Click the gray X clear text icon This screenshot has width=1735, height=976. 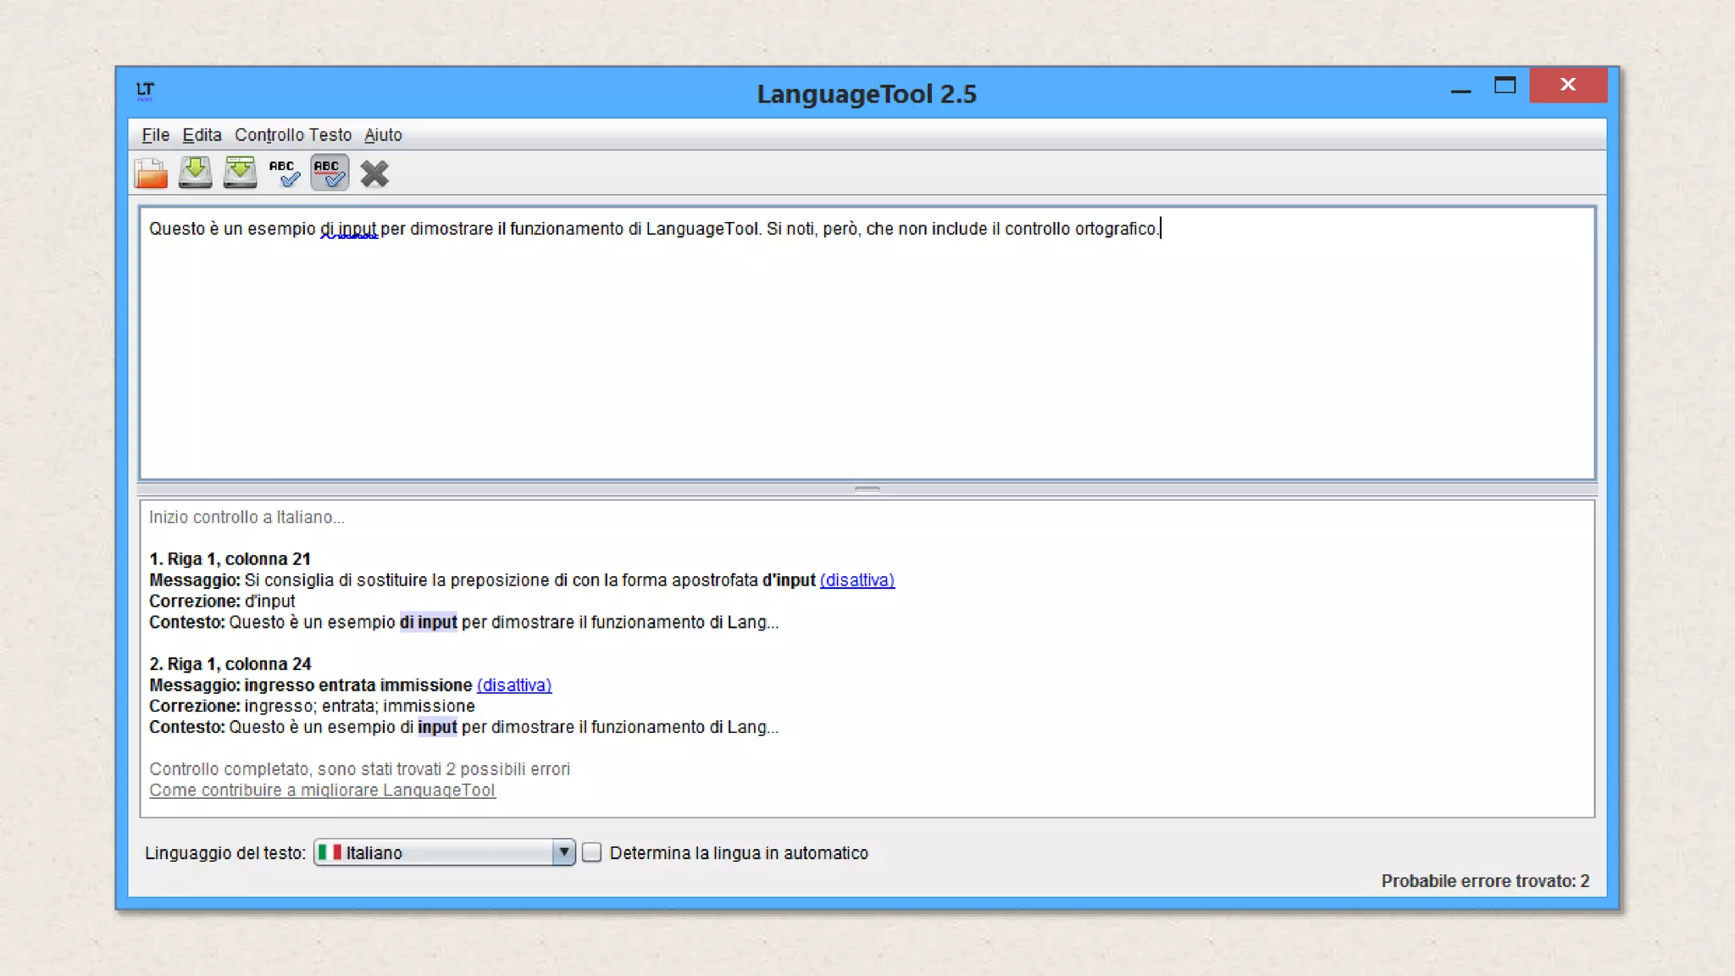[374, 174]
